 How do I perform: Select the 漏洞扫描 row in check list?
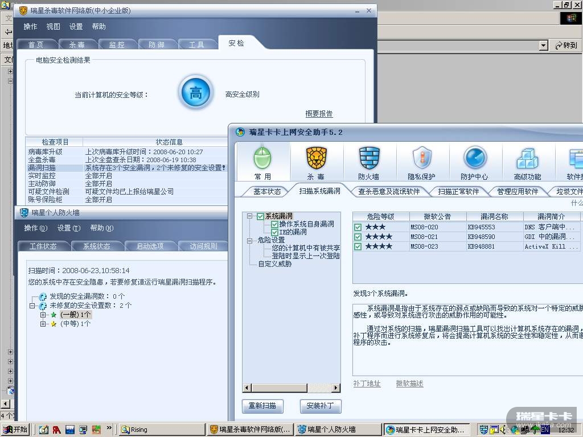126,168
